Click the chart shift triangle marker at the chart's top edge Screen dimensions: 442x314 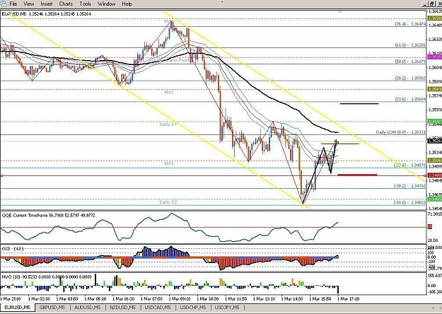(x=341, y=12)
